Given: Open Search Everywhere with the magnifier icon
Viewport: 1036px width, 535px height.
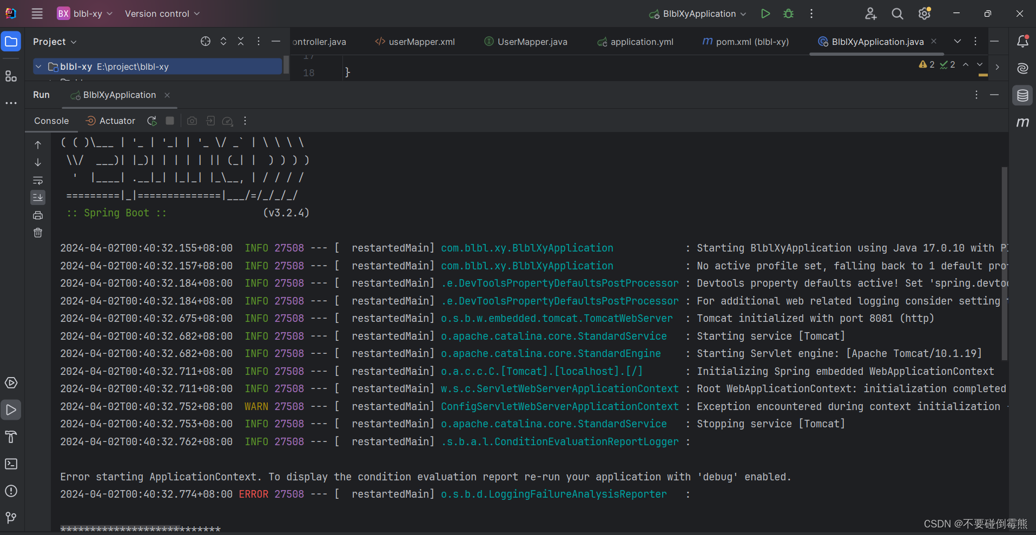Looking at the screenshot, I should (x=897, y=14).
